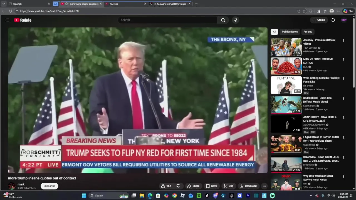Open browser settings and more ellipsis
The image size is (356, 200).
pos(338,11)
